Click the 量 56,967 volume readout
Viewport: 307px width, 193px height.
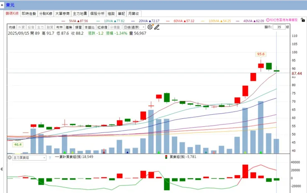(138, 33)
